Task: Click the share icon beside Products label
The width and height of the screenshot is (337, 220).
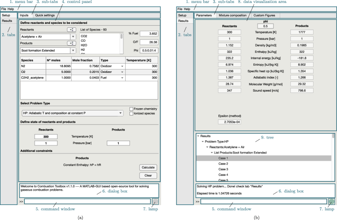Action: pos(71,43)
